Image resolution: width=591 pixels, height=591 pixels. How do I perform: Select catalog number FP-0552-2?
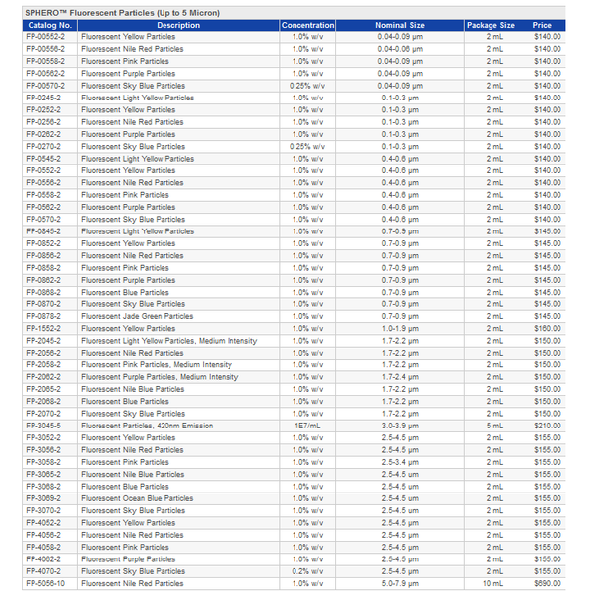[x=43, y=170]
